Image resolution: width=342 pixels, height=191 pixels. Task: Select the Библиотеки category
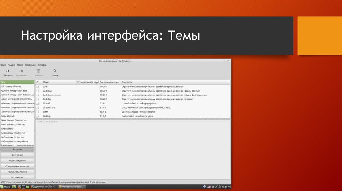pos(17,129)
